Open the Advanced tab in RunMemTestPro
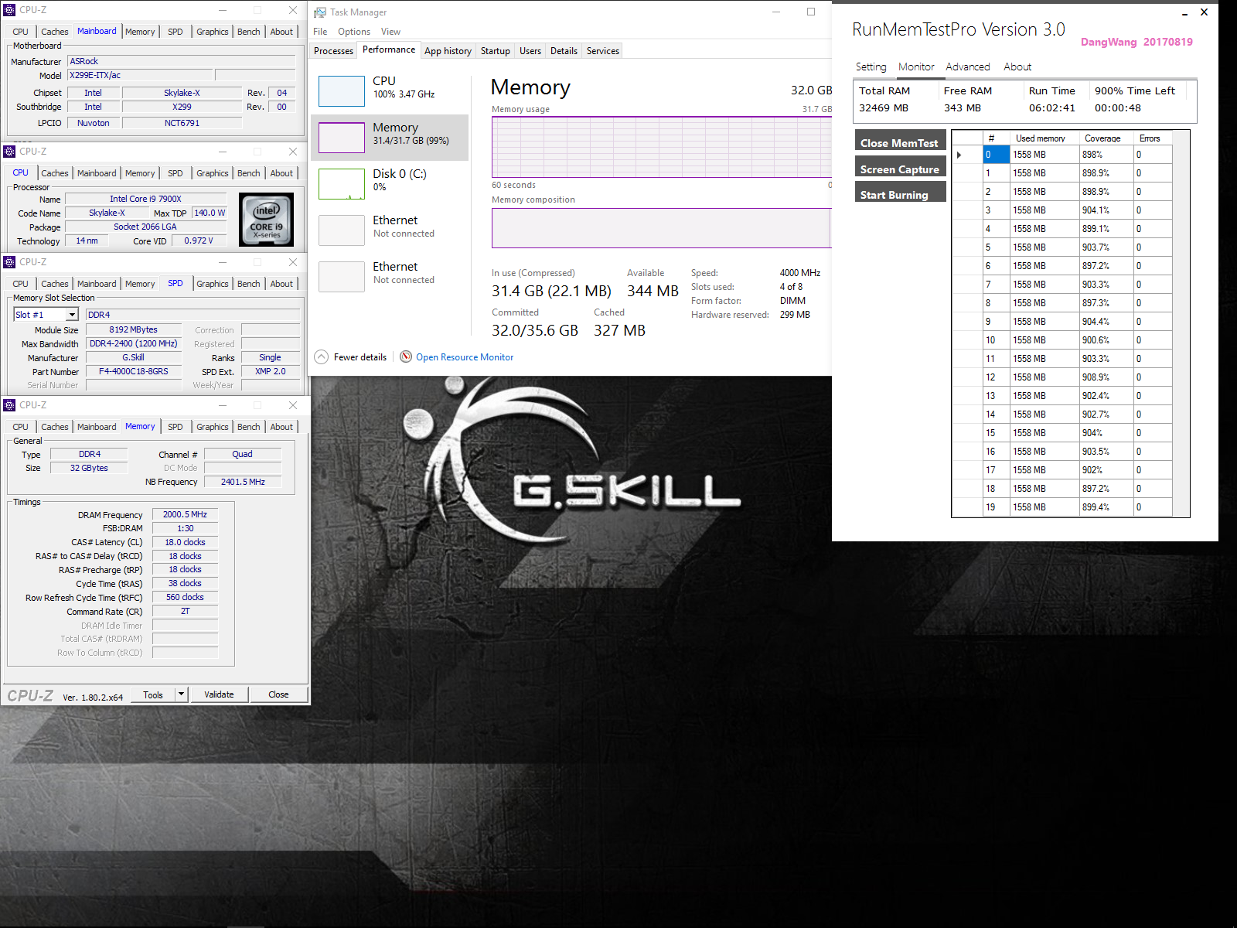Image resolution: width=1237 pixels, height=928 pixels. pyautogui.click(x=967, y=67)
